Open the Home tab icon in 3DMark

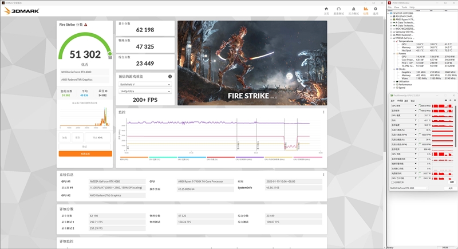[x=326, y=10]
